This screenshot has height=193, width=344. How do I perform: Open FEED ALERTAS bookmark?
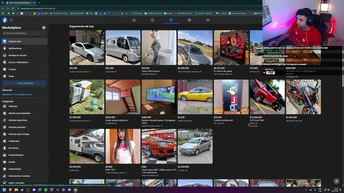point(77,13)
